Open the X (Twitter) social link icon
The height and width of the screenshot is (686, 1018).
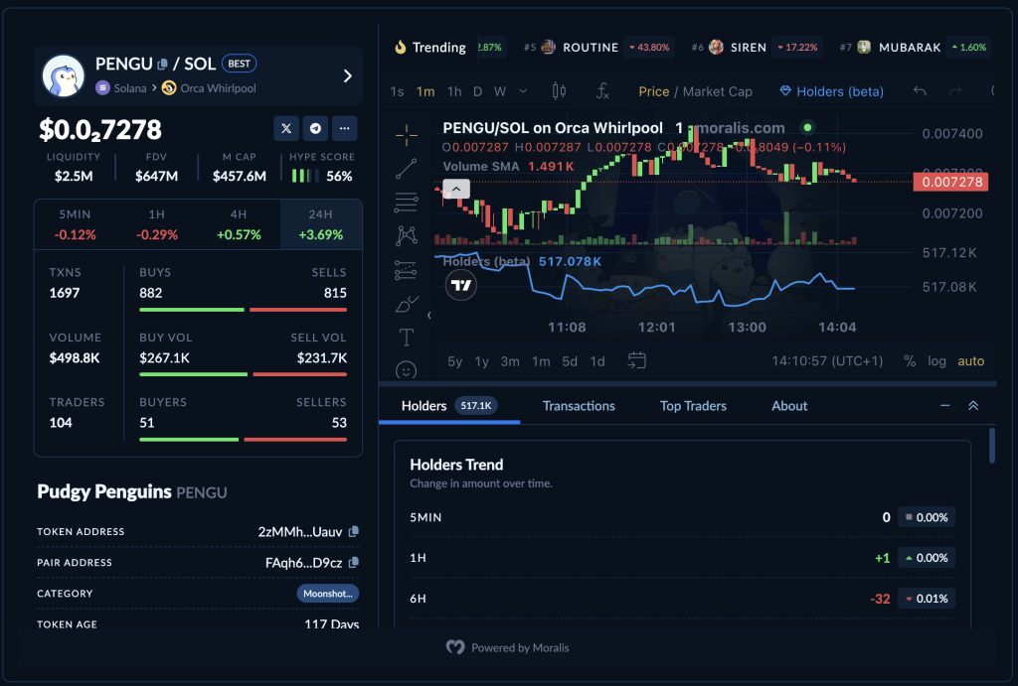coord(286,128)
